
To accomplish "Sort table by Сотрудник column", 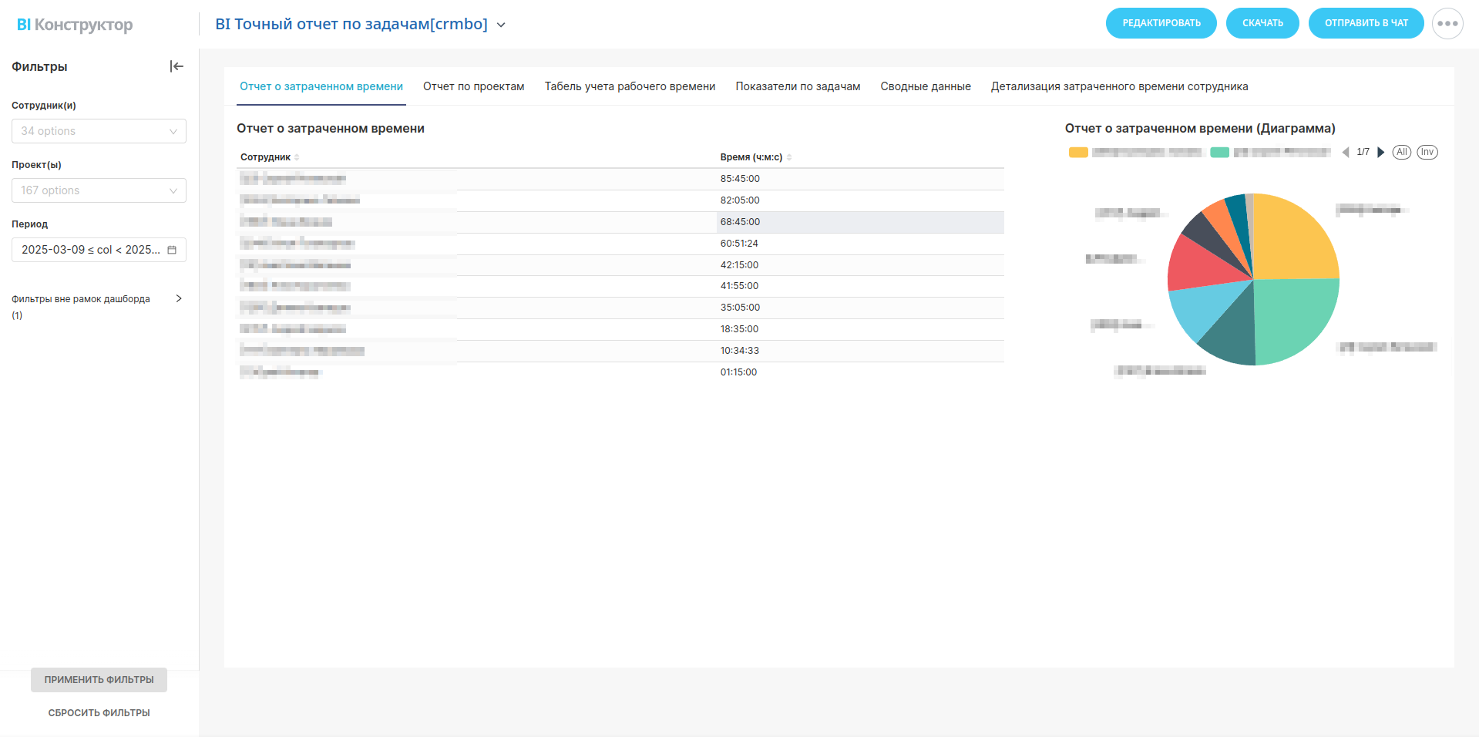I will click(297, 157).
